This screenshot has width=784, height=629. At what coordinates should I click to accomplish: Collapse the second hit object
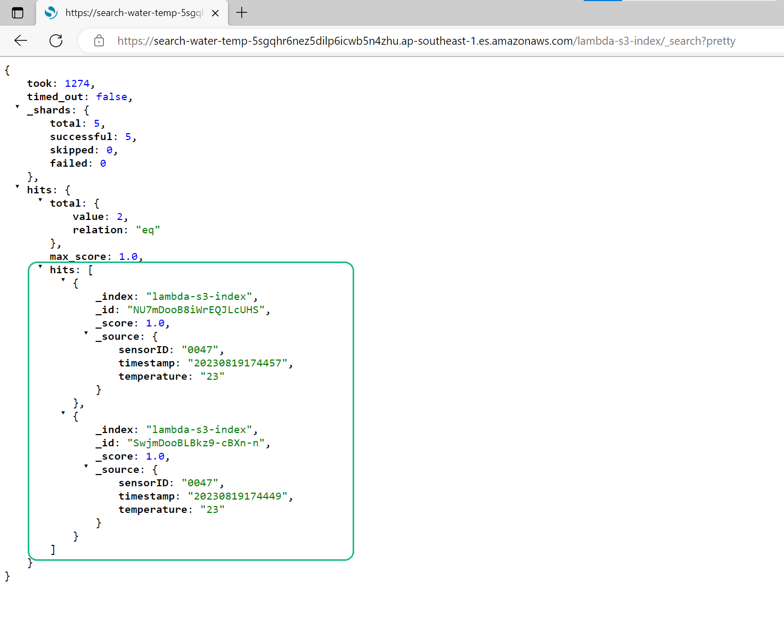[x=63, y=413]
